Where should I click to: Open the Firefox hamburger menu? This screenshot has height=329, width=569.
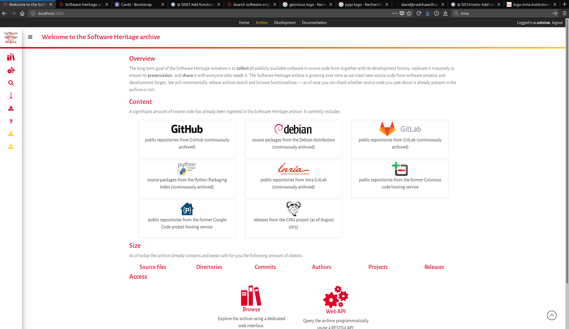[x=565, y=13]
